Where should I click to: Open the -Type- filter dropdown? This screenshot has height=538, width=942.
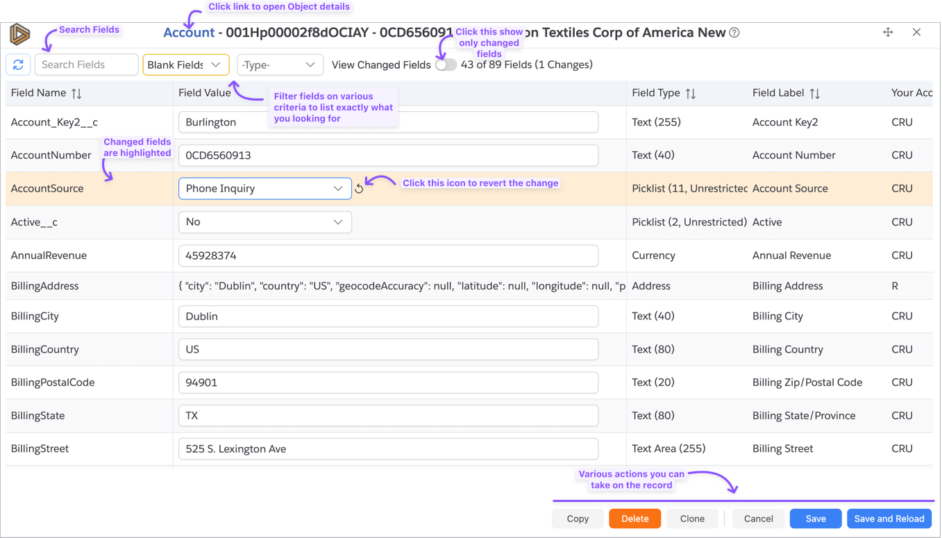coord(280,65)
